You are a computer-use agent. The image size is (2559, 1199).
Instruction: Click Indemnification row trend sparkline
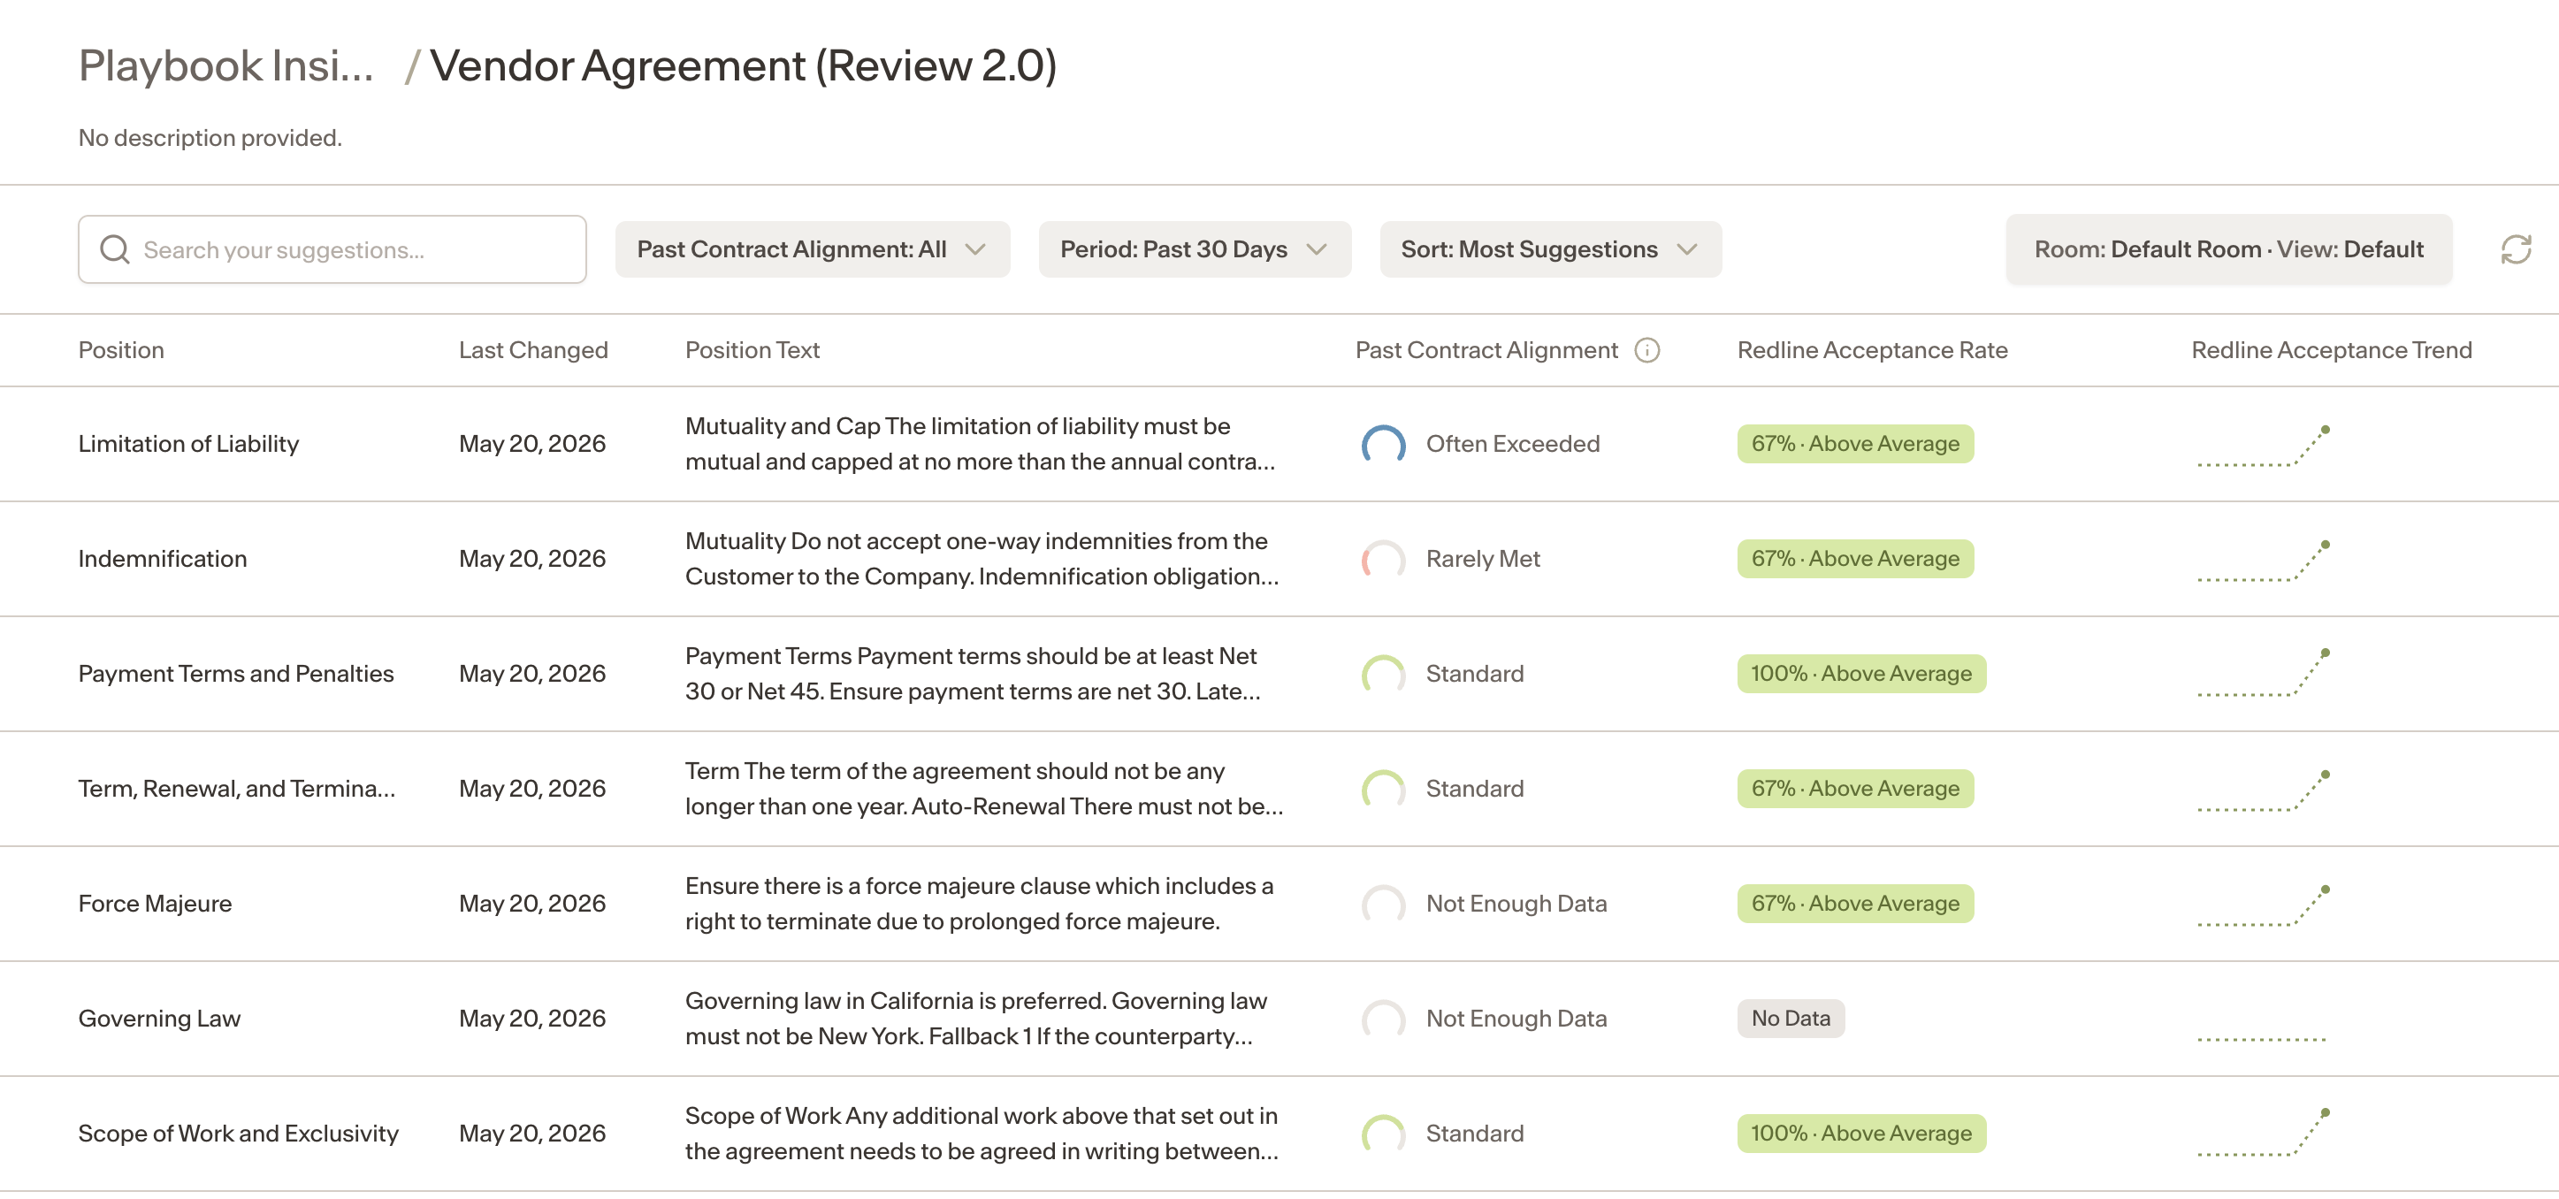(x=2263, y=561)
